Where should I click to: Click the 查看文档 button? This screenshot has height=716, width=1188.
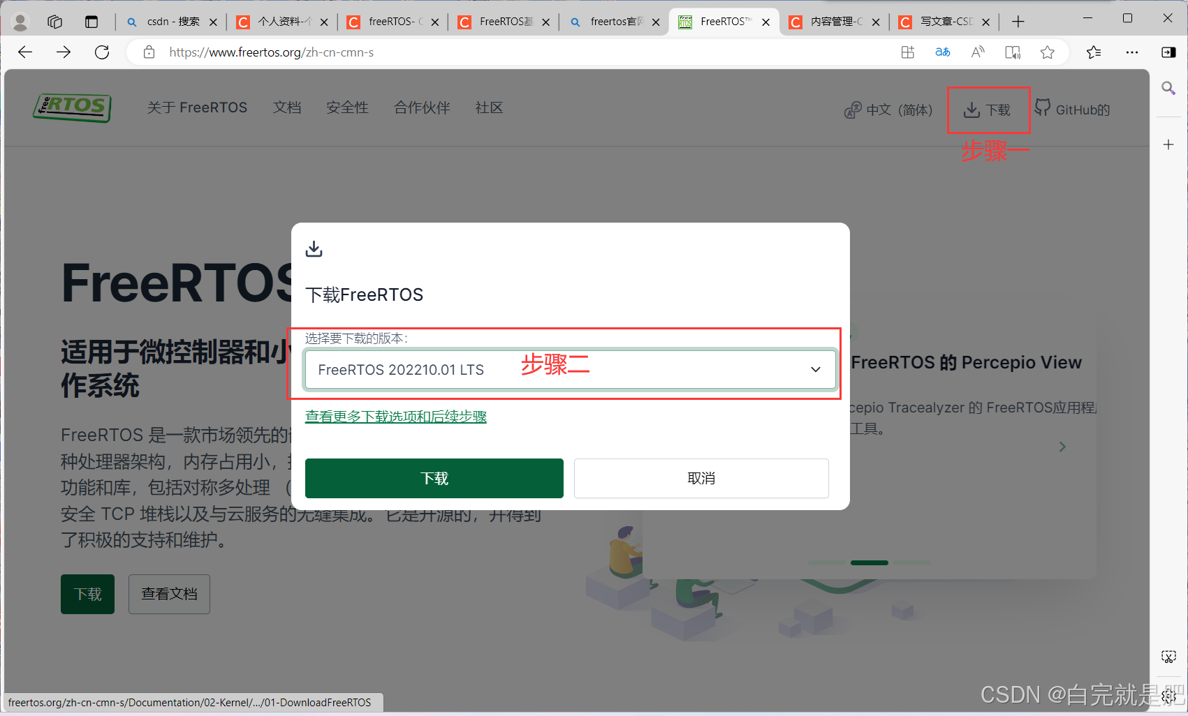[169, 594]
